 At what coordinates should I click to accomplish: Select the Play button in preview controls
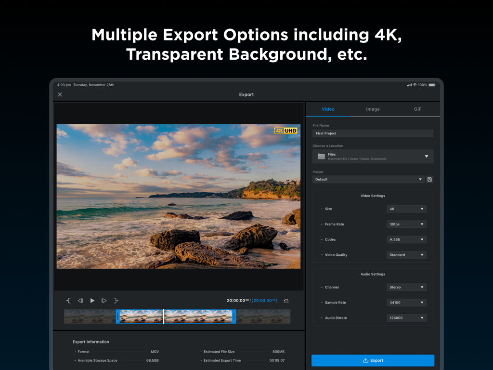(x=92, y=300)
